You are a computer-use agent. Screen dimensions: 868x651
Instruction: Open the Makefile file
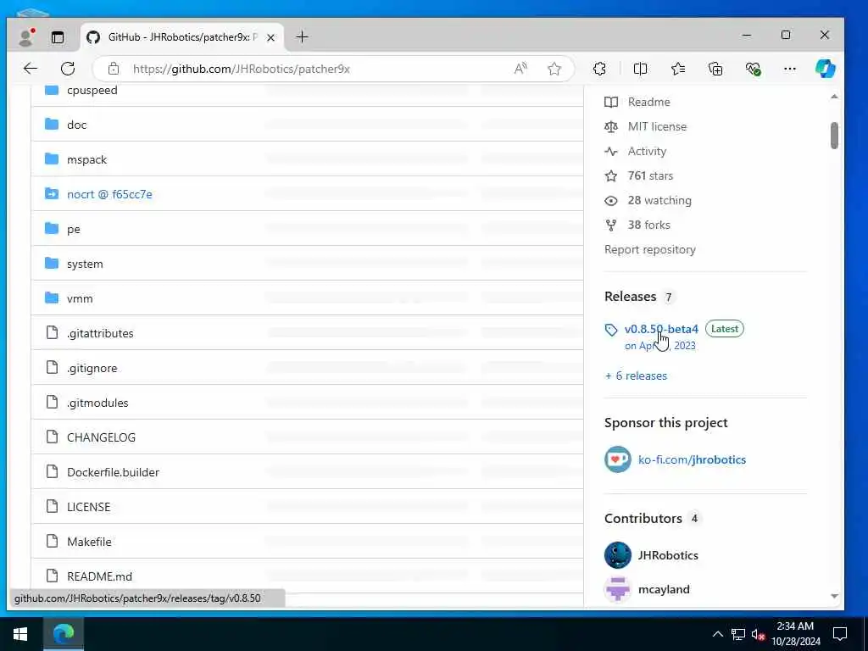89,542
